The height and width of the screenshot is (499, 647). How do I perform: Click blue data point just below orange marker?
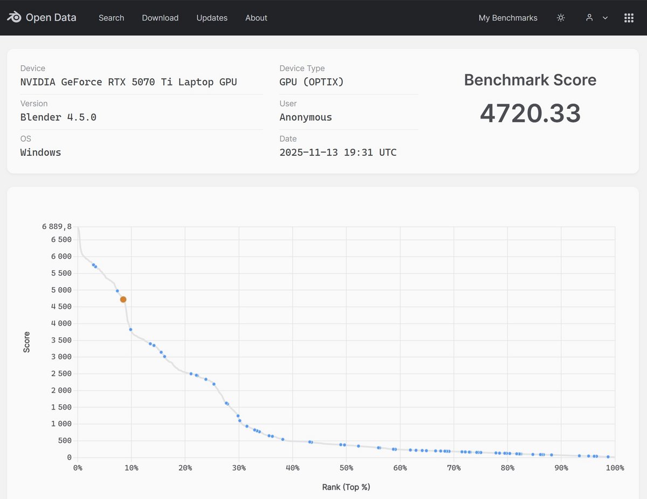(x=130, y=329)
